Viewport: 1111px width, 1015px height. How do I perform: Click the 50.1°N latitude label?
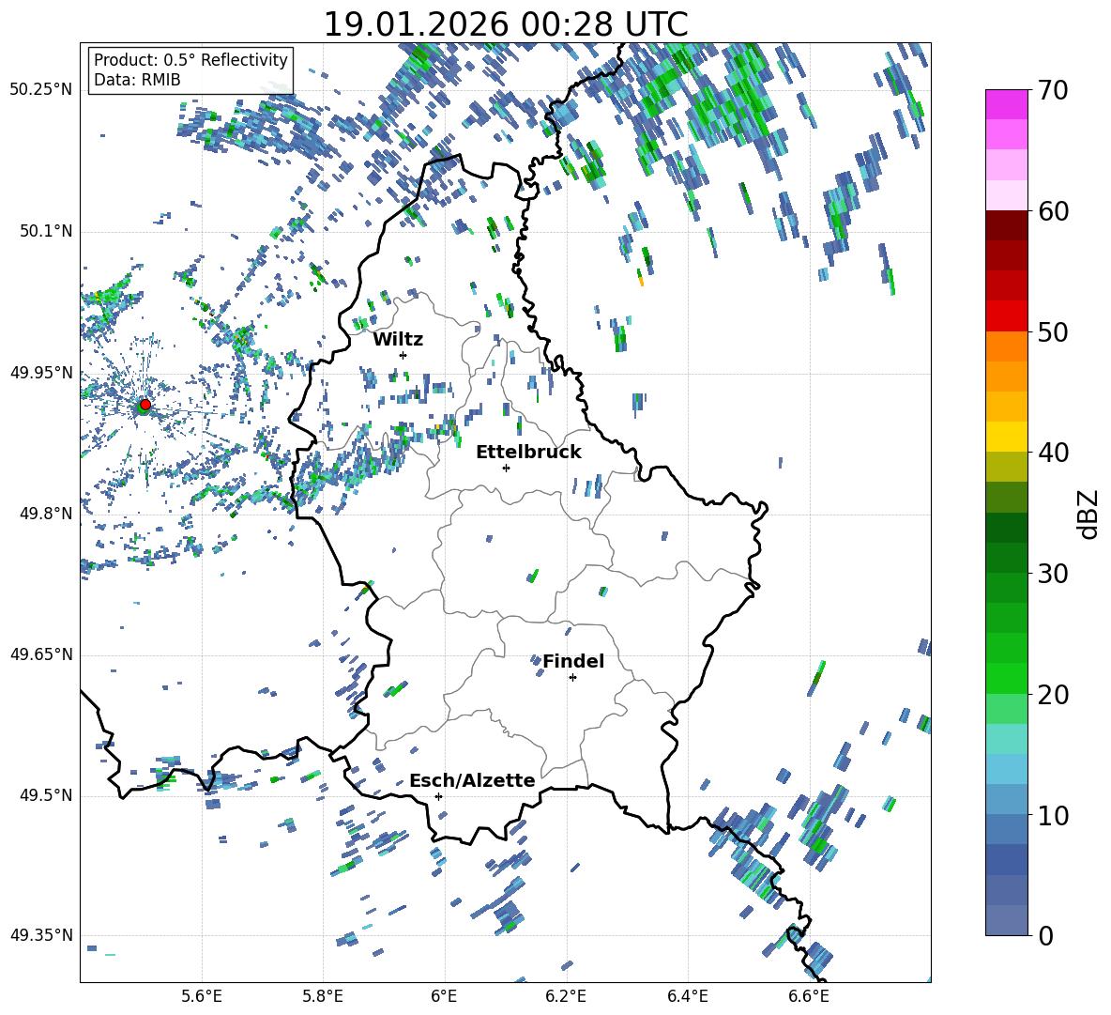click(45, 231)
